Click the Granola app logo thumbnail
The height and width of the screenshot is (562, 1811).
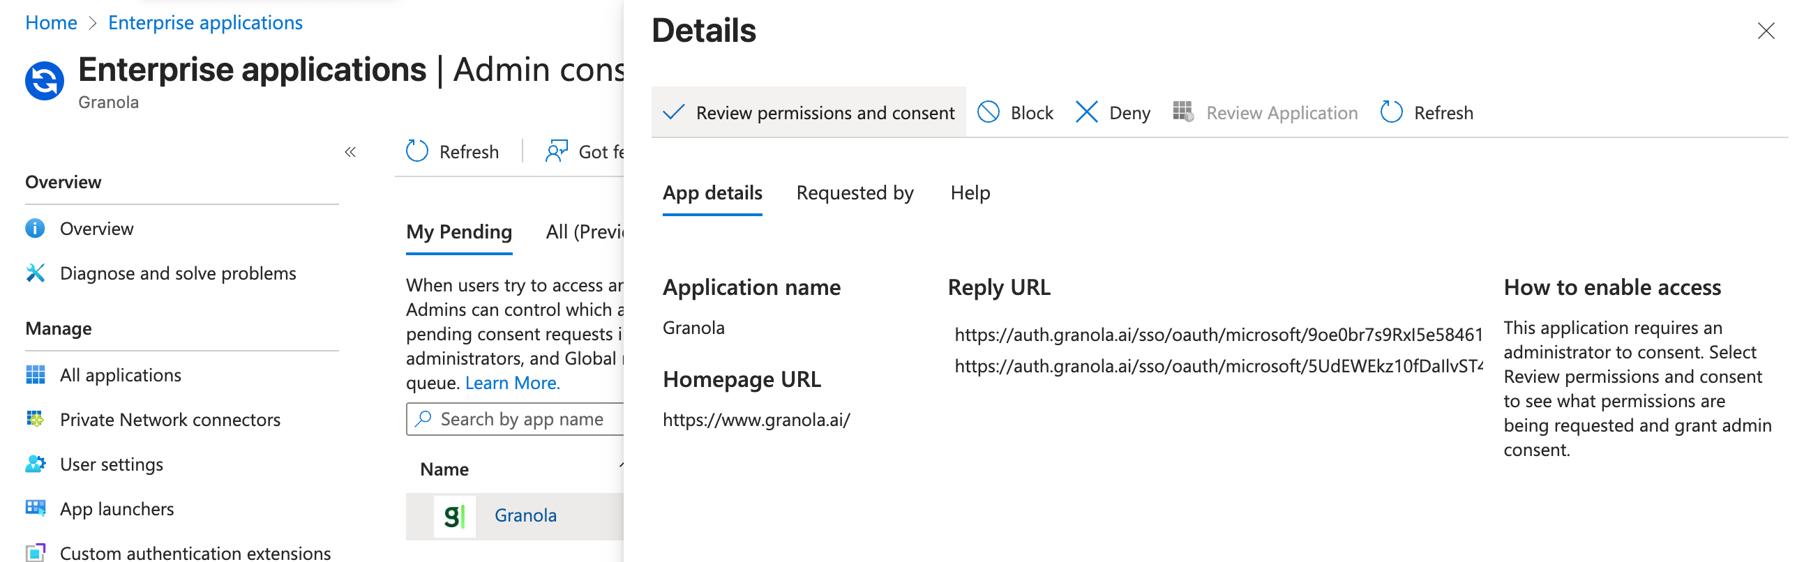[x=454, y=517]
